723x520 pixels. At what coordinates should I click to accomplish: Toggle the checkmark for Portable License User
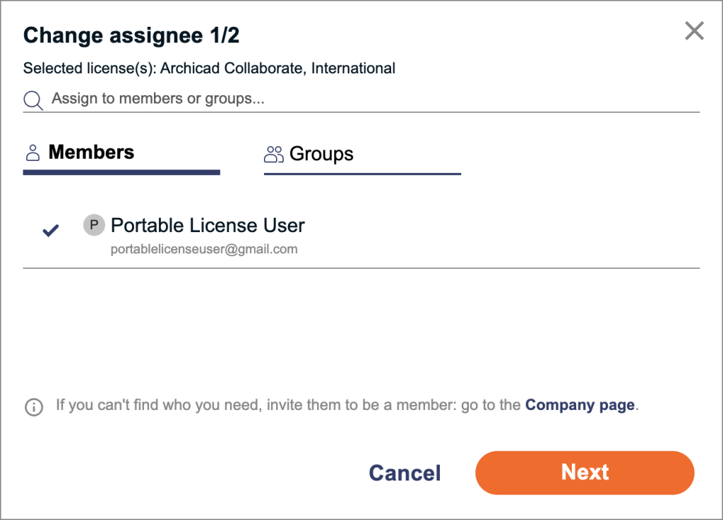(50, 230)
